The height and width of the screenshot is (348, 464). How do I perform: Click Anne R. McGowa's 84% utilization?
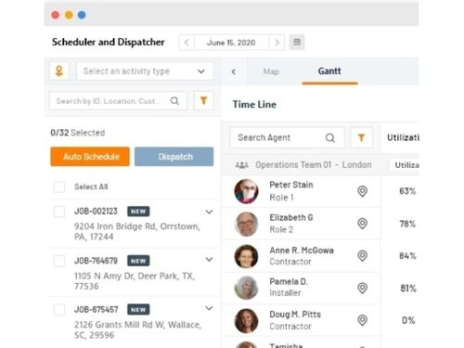click(x=407, y=256)
